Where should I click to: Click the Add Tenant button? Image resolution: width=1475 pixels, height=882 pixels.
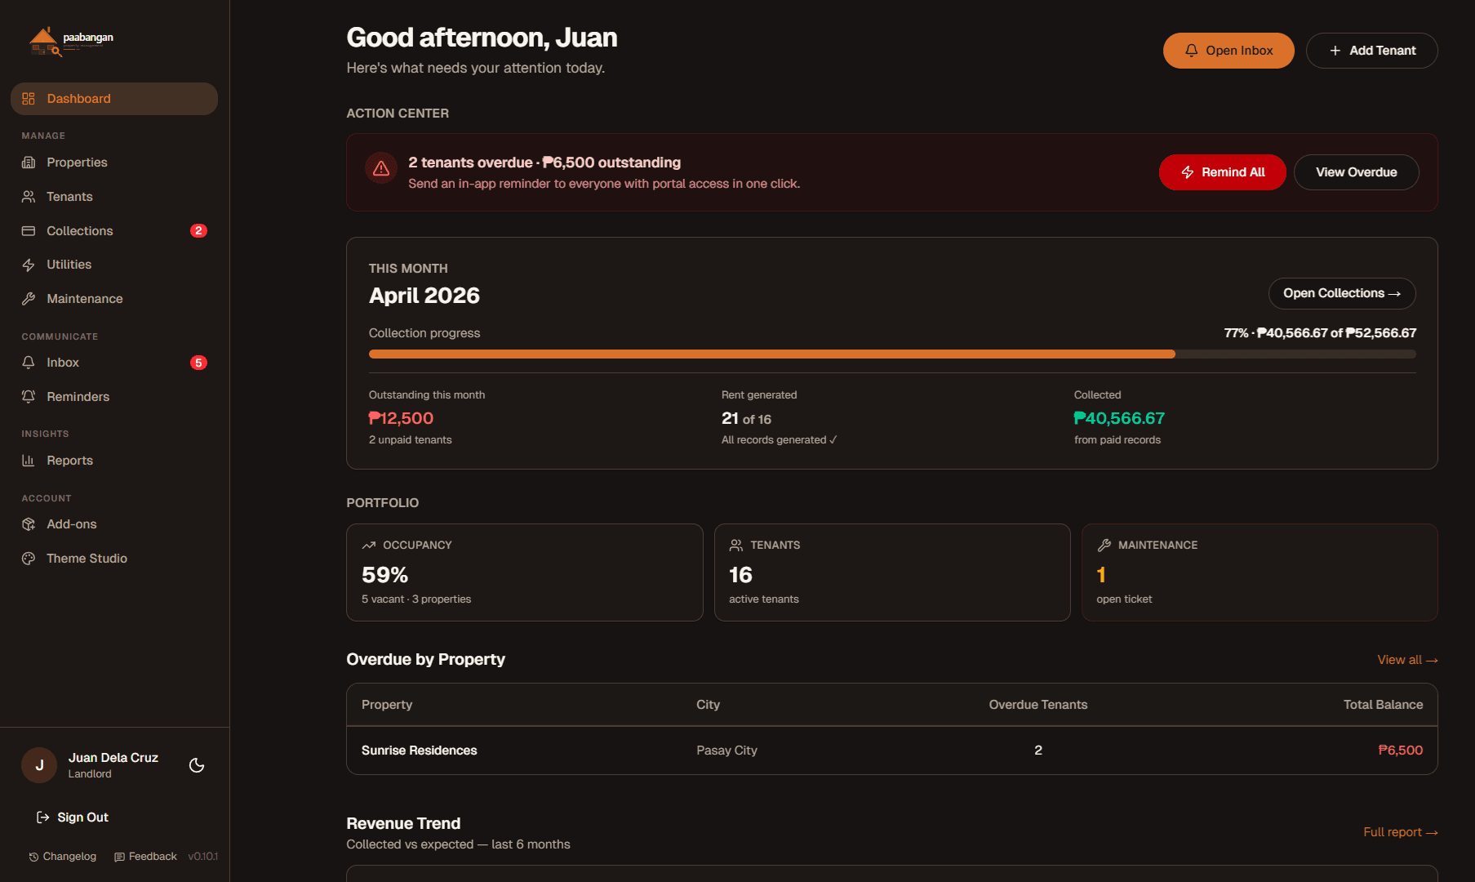click(x=1372, y=51)
